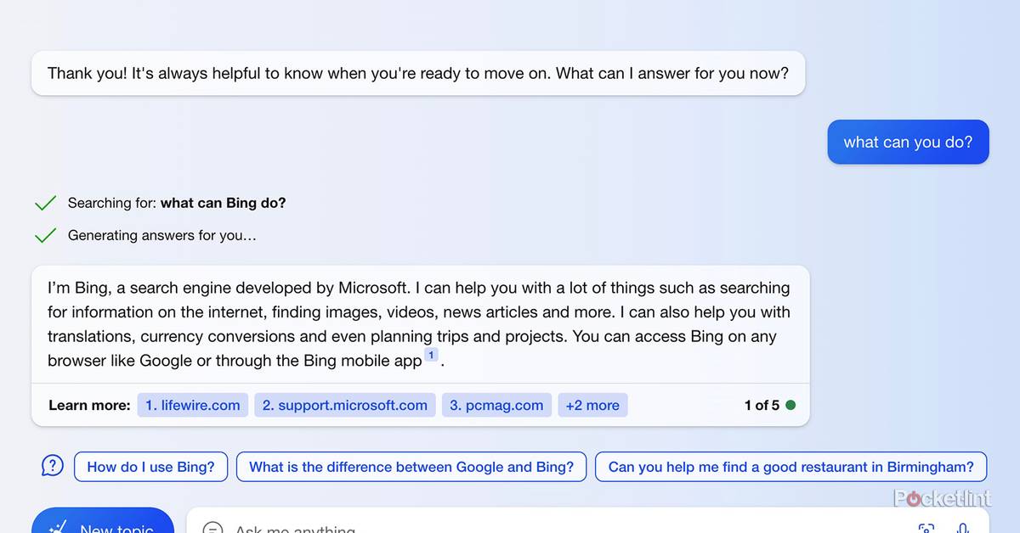Choose the Birmingham restaurant suggestion
Viewport: 1020px width, 533px height.
tap(790, 467)
